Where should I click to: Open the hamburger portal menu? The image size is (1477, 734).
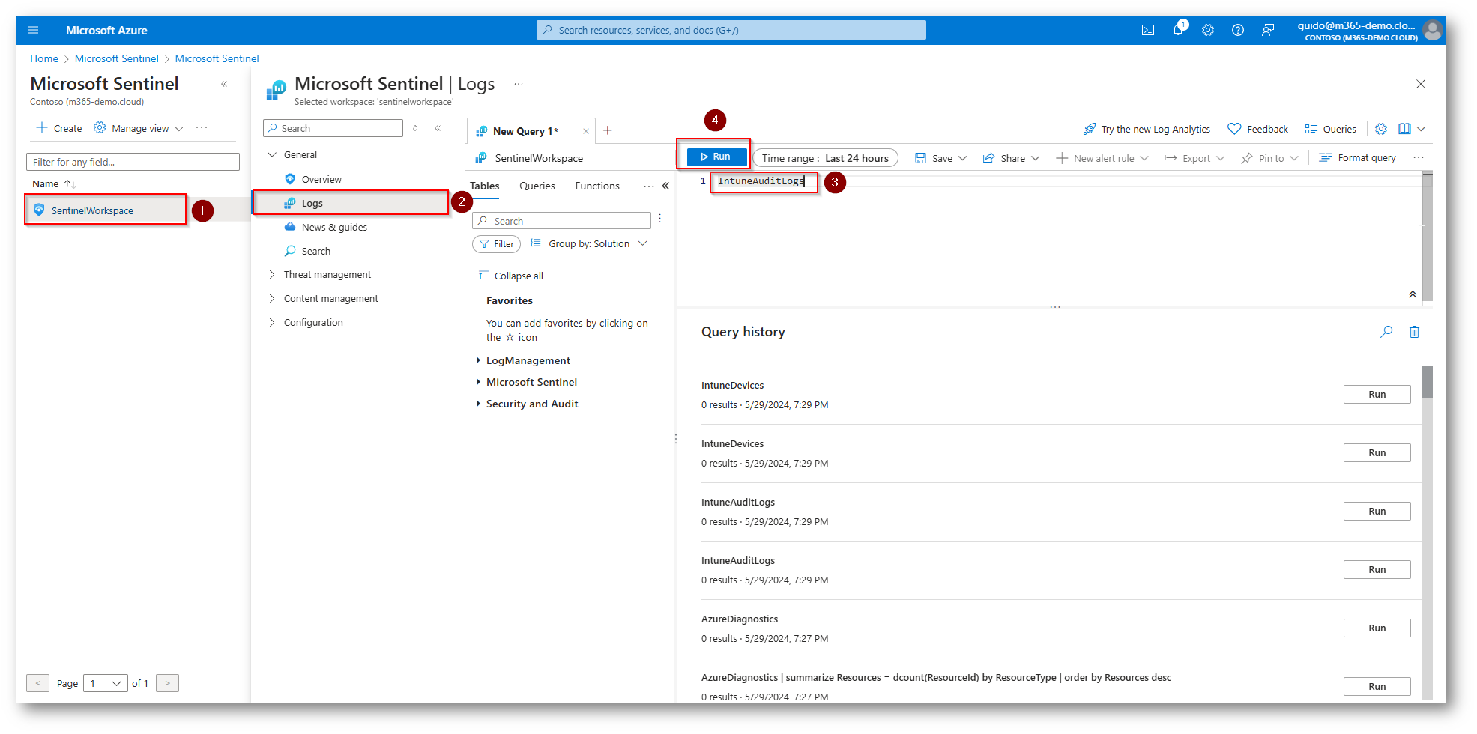coord(33,30)
